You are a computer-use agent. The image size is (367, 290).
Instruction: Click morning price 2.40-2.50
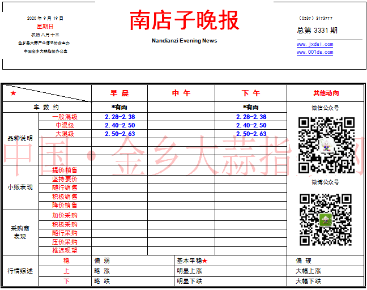point(120,125)
